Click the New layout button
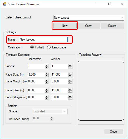 click(x=65, y=26)
